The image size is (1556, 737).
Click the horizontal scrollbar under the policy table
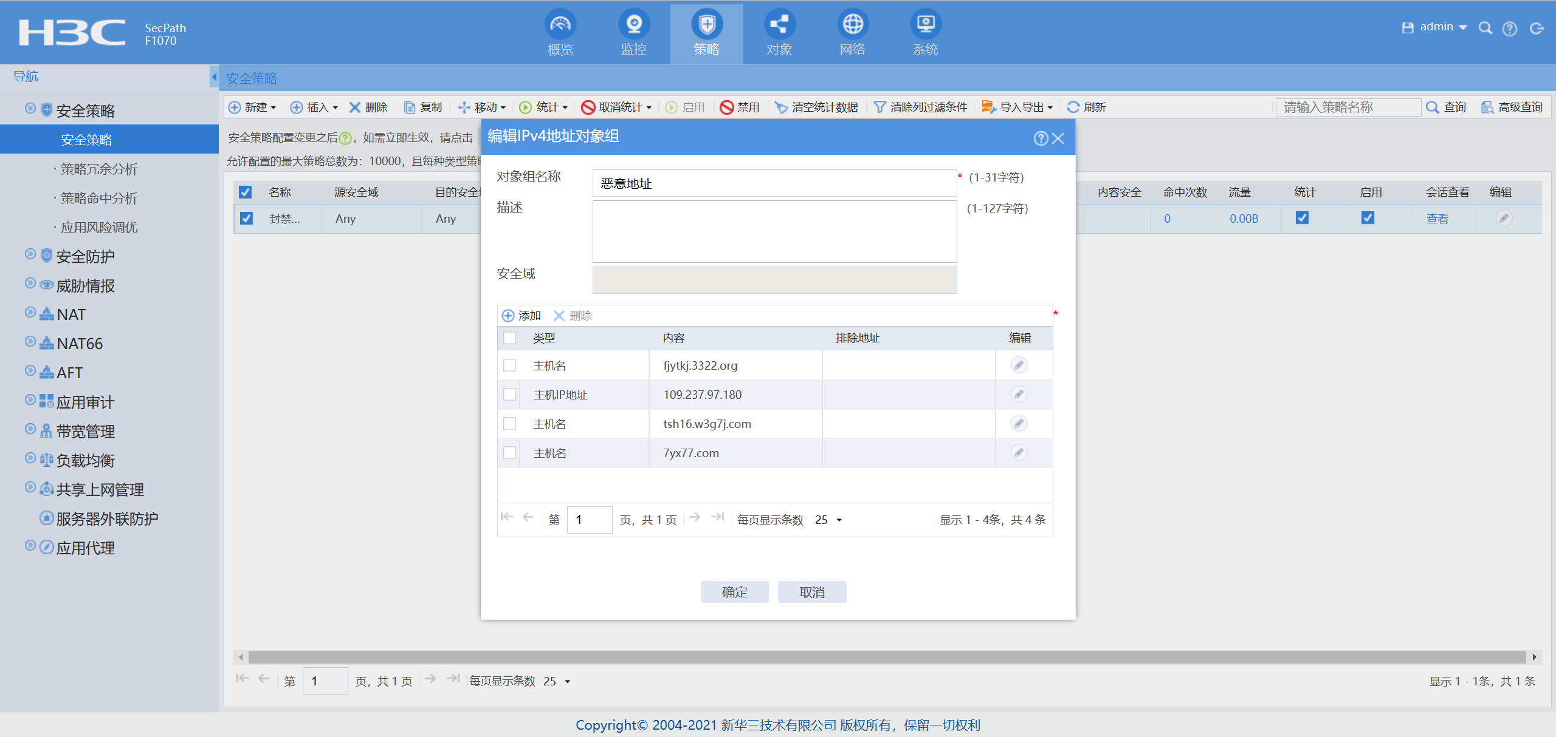(887, 657)
